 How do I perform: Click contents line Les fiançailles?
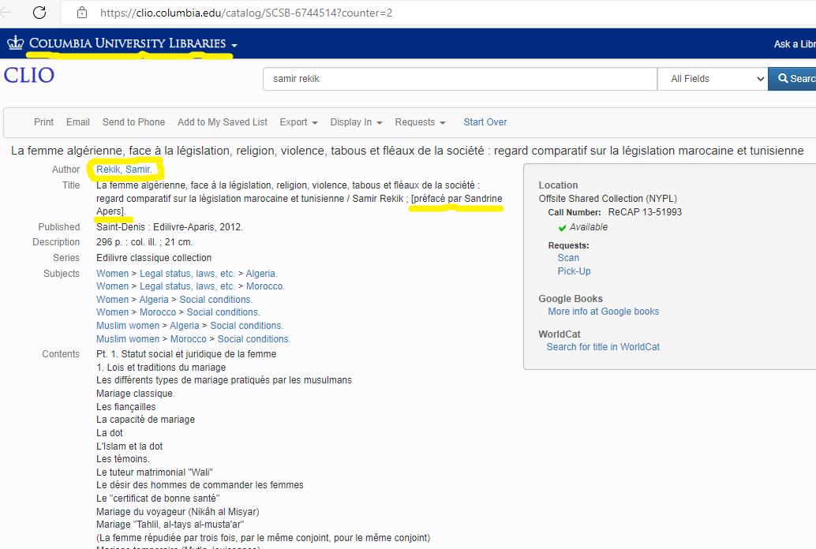pyautogui.click(x=126, y=407)
